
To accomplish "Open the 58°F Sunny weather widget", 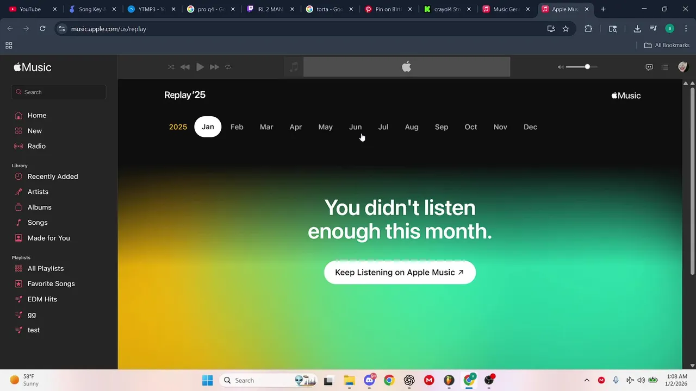I will [24, 380].
